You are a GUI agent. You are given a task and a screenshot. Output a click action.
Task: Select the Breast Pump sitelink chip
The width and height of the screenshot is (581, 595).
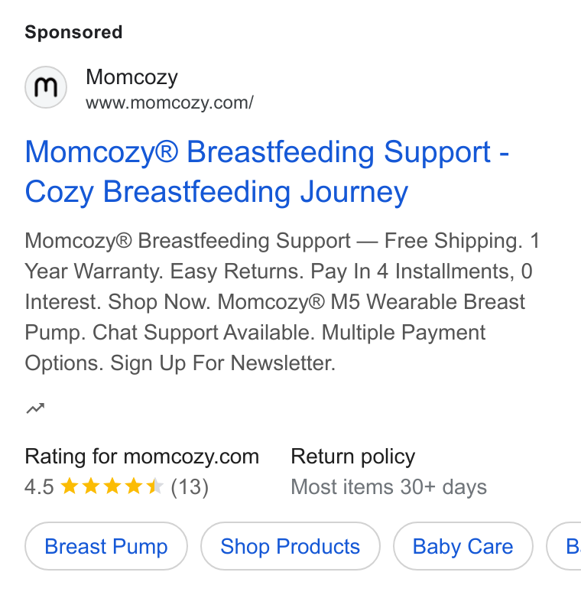[x=106, y=546]
